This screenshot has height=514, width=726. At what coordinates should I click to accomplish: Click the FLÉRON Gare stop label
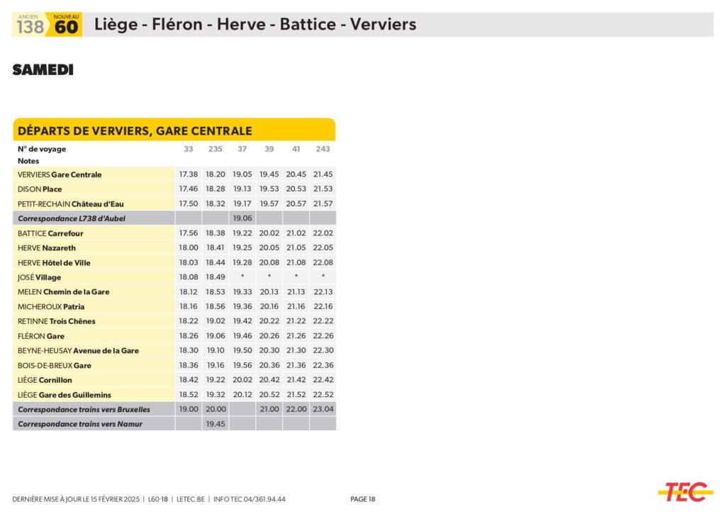pyautogui.click(x=41, y=336)
